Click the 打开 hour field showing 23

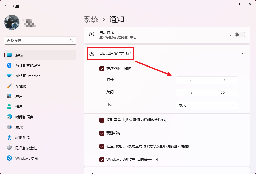[191, 80]
